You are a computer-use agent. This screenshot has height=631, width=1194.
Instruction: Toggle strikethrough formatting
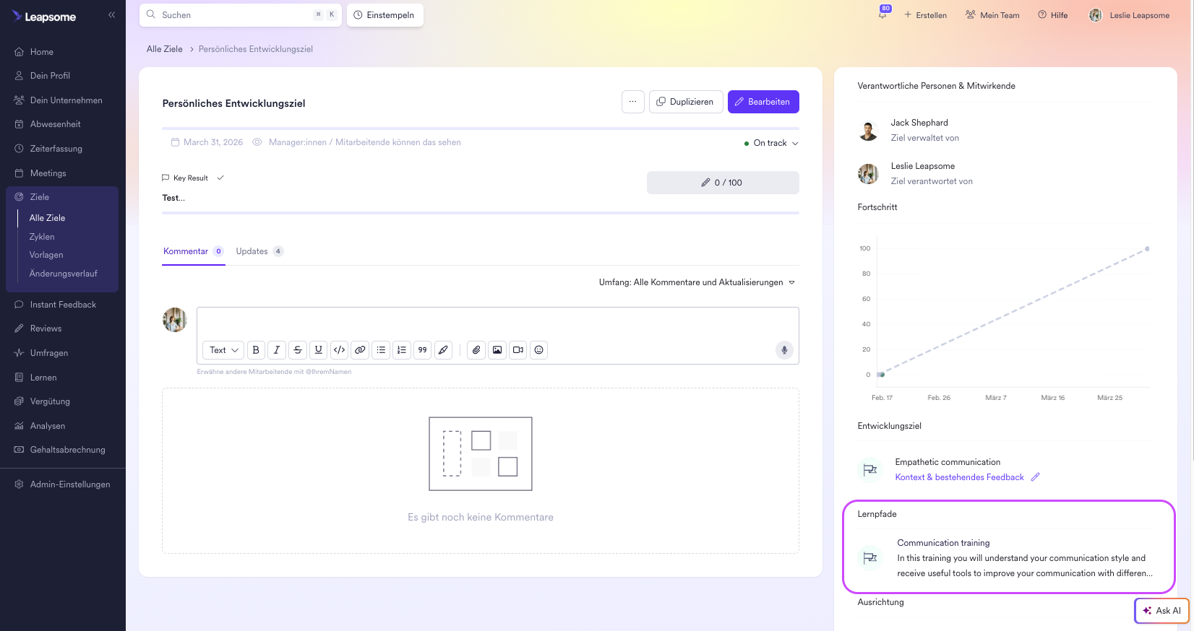[298, 350]
